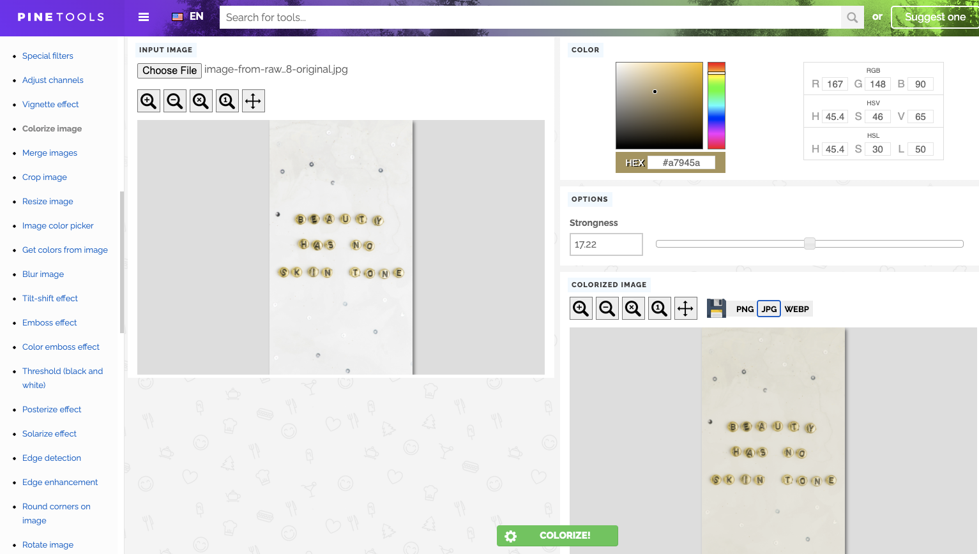Open the Edge detection tool page
The width and height of the screenshot is (979, 554).
coord(52,458)
